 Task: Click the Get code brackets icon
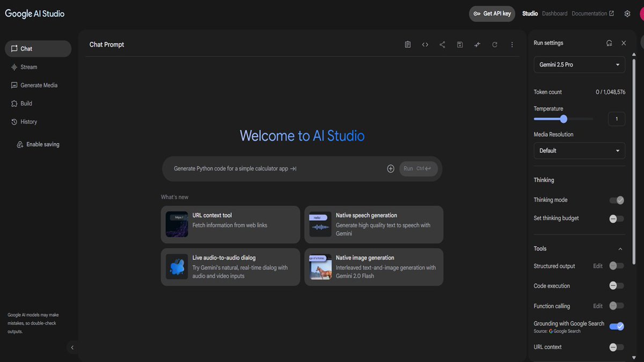coord(425,45)
